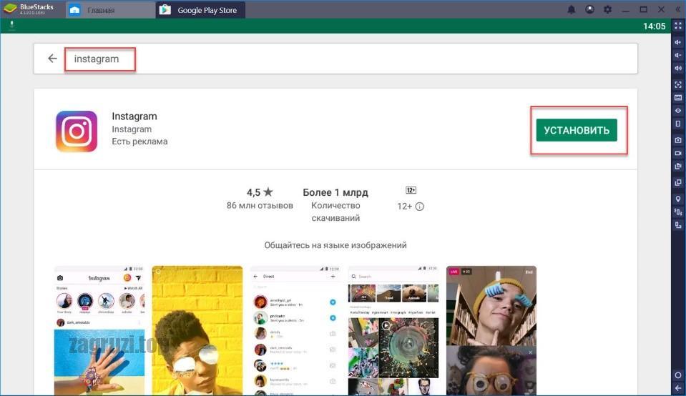Set location with the pin icon
This screenshot has height=396, width=686.
[x=677, y=199]
